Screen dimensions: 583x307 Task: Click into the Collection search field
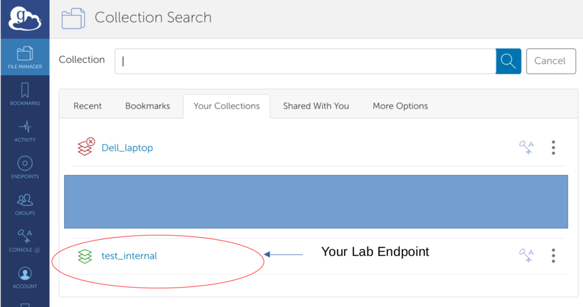[304, 61]
